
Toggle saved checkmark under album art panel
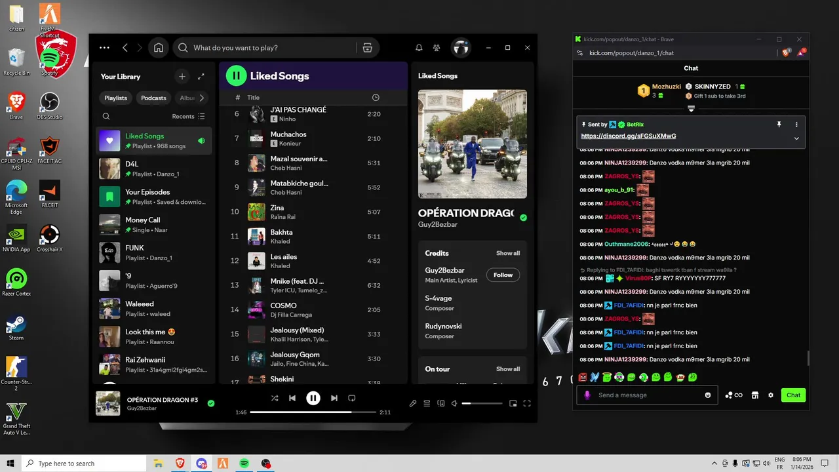tap(523, 218)
